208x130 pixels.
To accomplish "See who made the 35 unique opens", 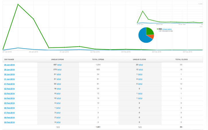I will [59, 84].
